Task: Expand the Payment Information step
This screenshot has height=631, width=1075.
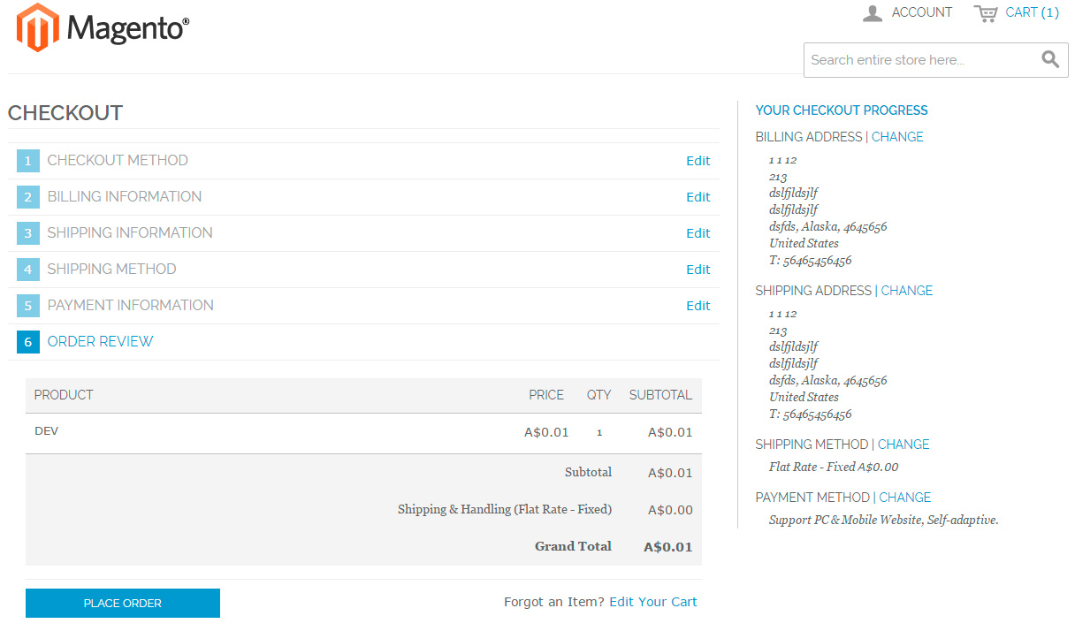Action: (131, 305)
